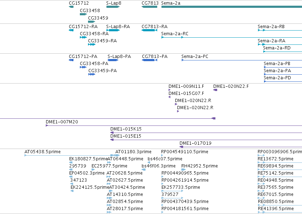
Task: Click protein label CG33458-PA
Action: tap(94, 64)
